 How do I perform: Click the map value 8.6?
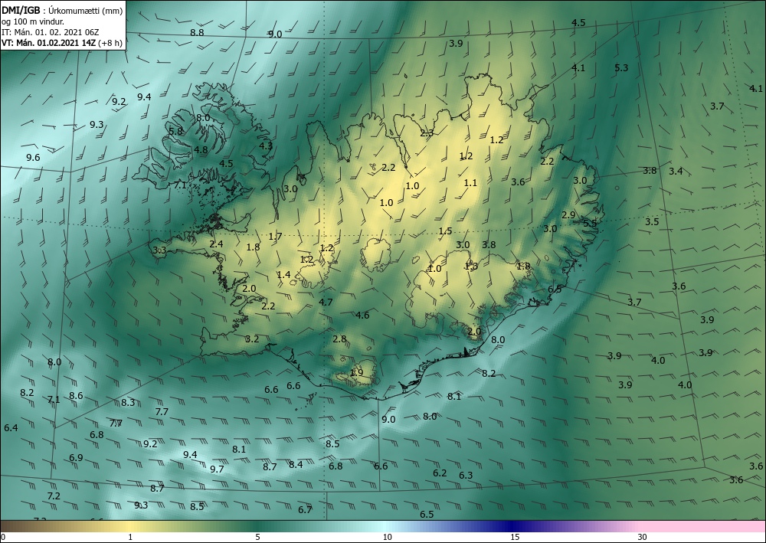[76, 395]
